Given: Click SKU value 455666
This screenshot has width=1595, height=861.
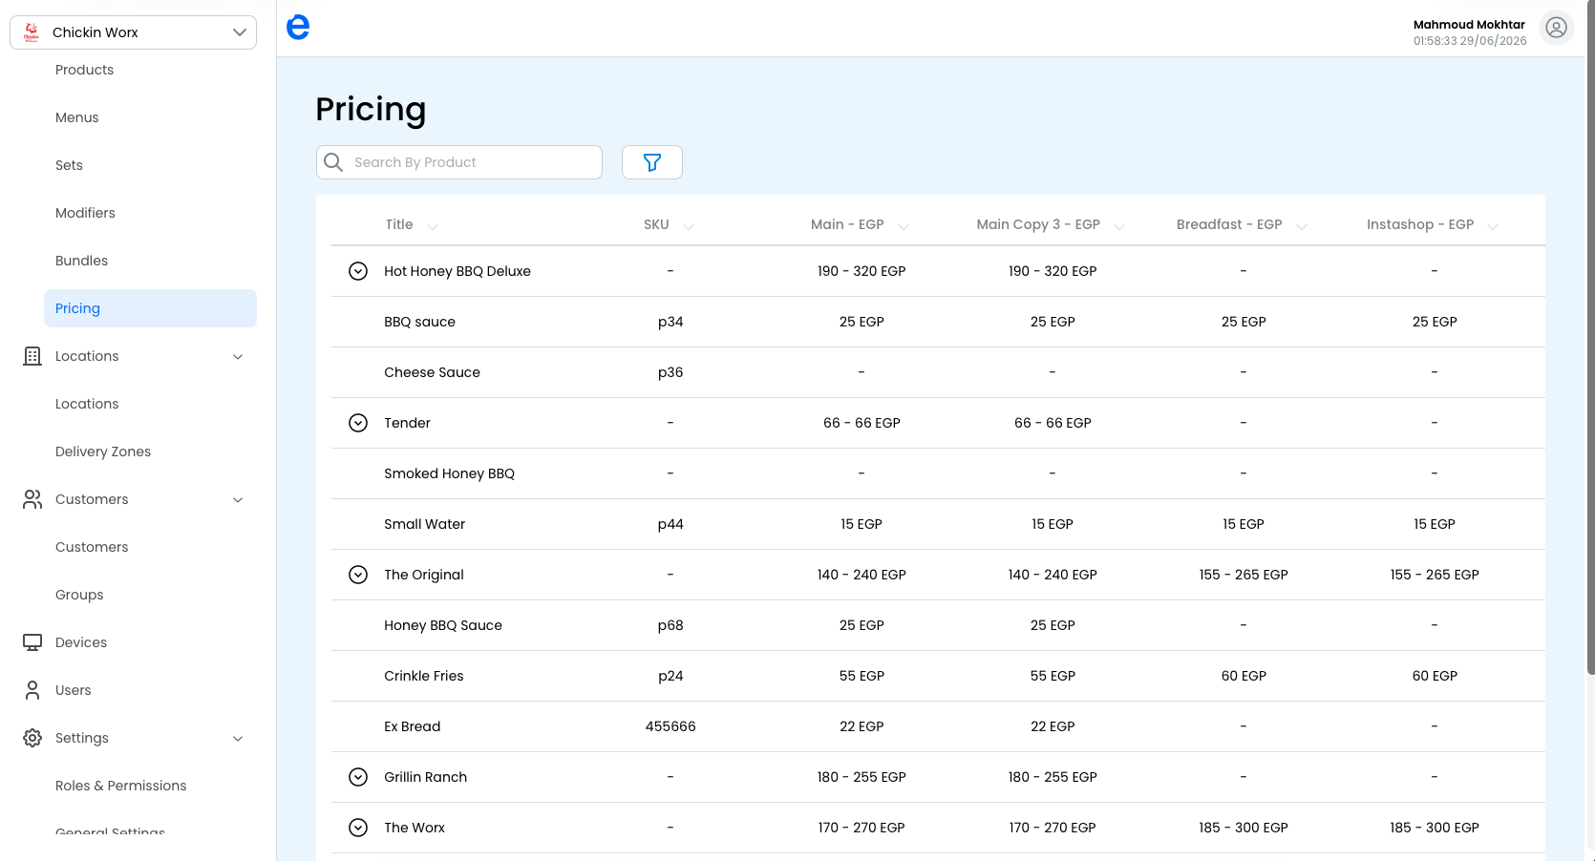Looking at the screenshot, I should pos(670,726).
